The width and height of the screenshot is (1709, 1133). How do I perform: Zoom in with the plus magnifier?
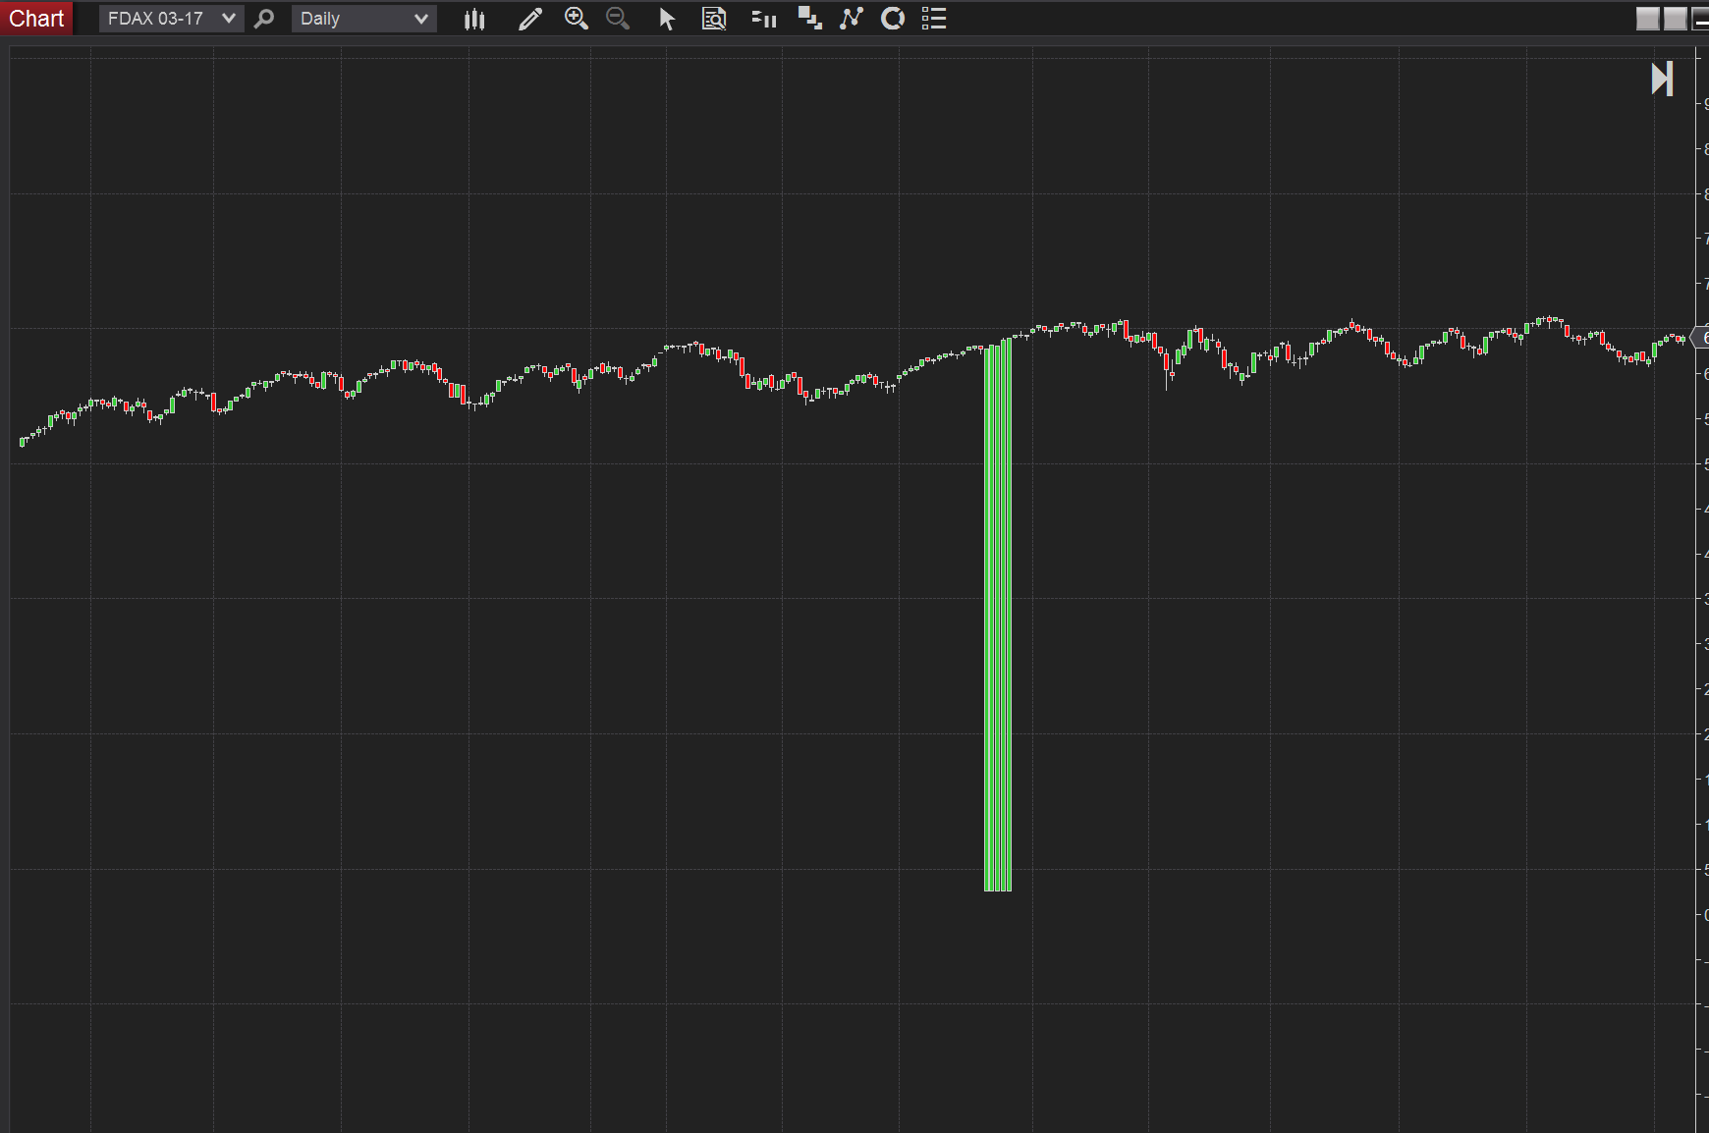click(x=577, y=19)
